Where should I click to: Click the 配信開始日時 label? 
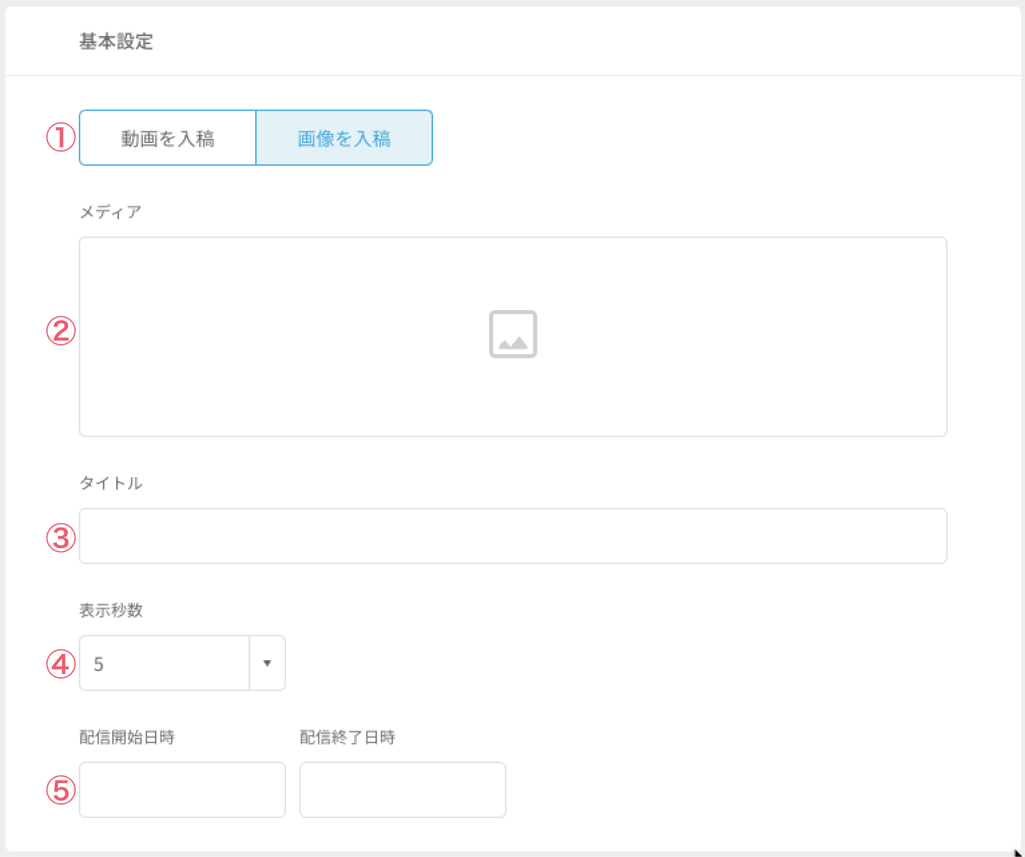tap(127, 737)
